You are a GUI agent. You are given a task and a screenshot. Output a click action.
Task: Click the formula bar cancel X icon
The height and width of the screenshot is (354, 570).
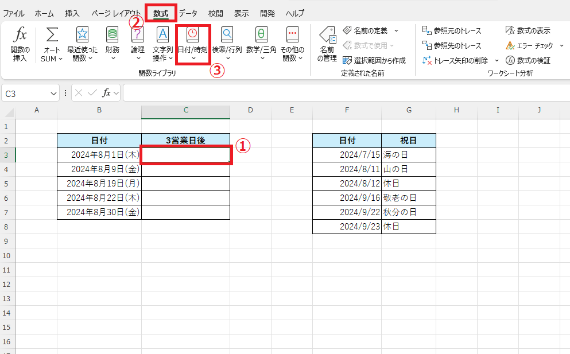point(79,93)
